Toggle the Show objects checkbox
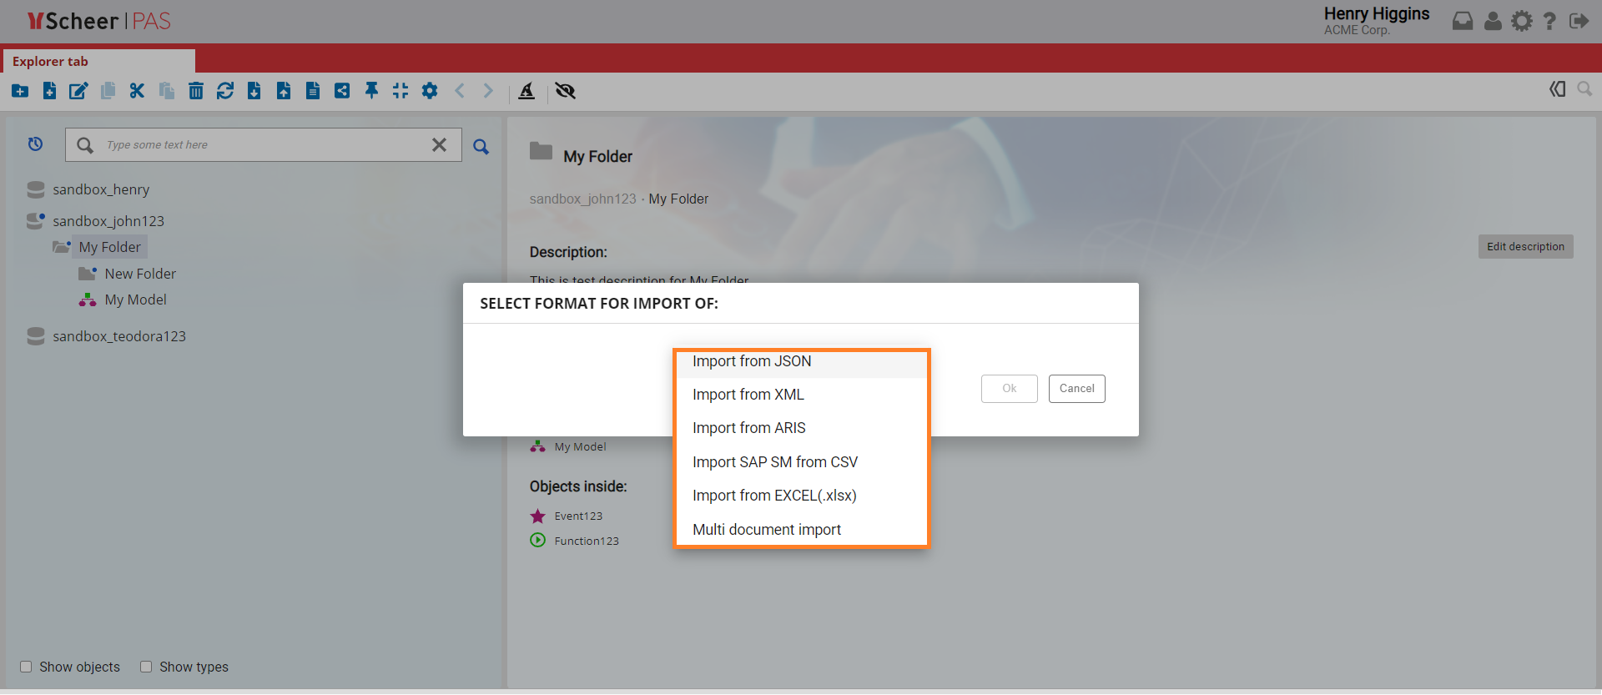The height and width of the screenshot is (695, 1602). coord(26,667)
